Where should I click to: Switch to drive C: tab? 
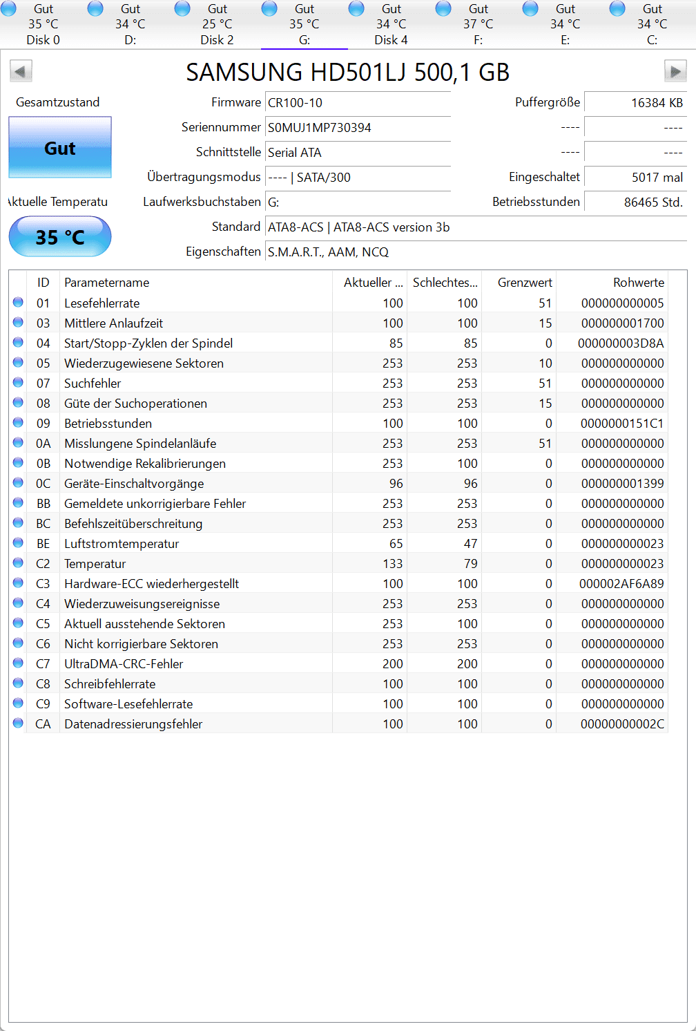(652, 24)
